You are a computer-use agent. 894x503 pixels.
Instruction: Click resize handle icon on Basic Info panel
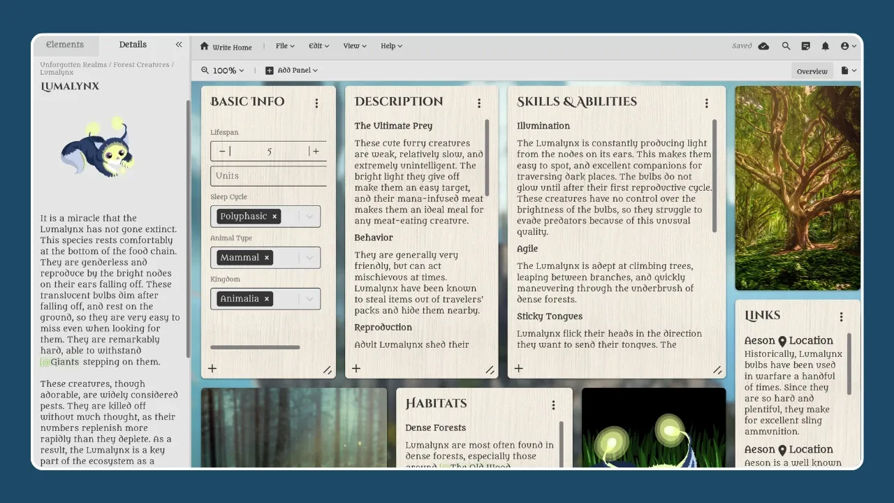pyautogui.click(x=328, y=370)
